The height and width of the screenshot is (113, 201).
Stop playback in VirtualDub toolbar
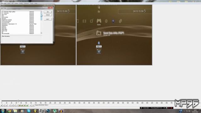click(1, 105)
